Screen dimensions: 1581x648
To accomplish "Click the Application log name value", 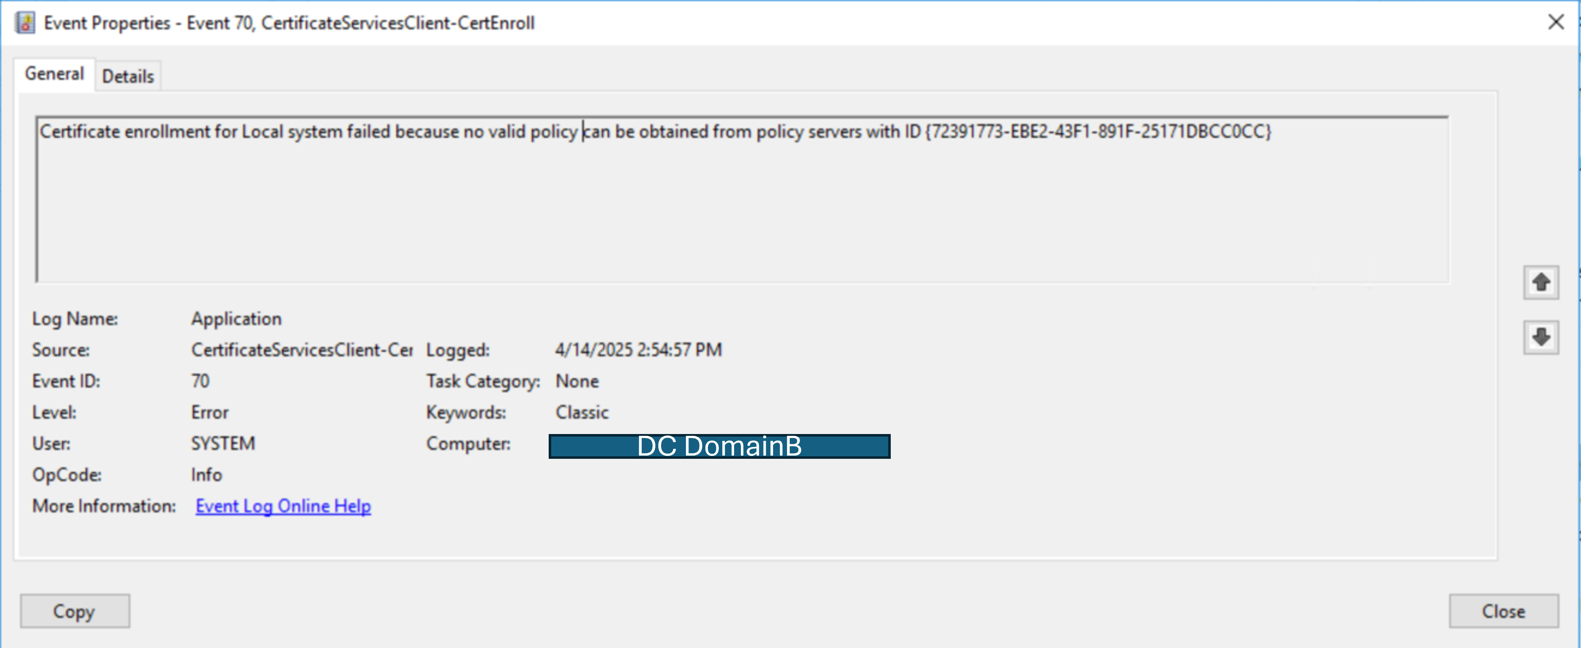I will click(237, 319).
